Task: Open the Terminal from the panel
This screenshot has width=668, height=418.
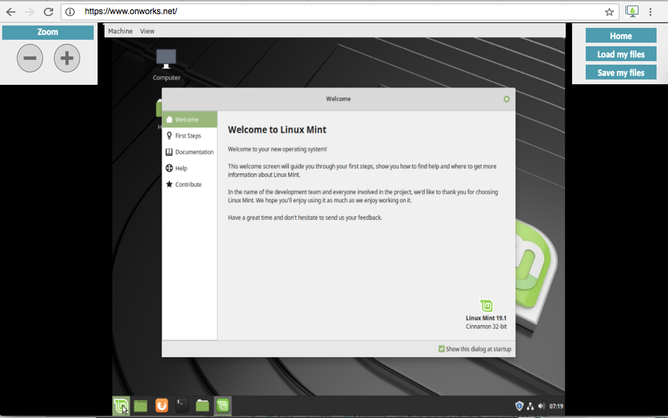Action: point(182,405)
